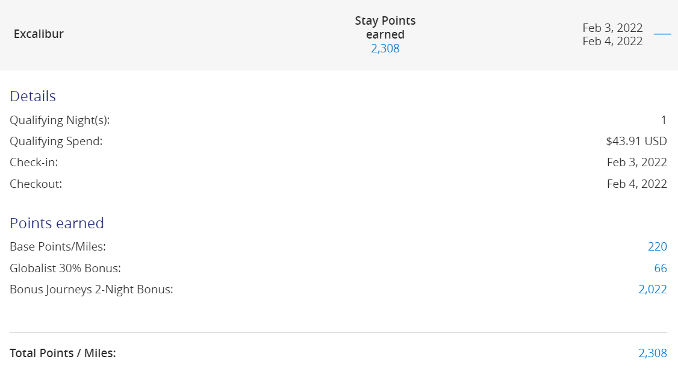678x368 pixels.
Task: Click the Feb 3, 2022 check-in date
Action: pyautogui.click(x=636, y=162)
